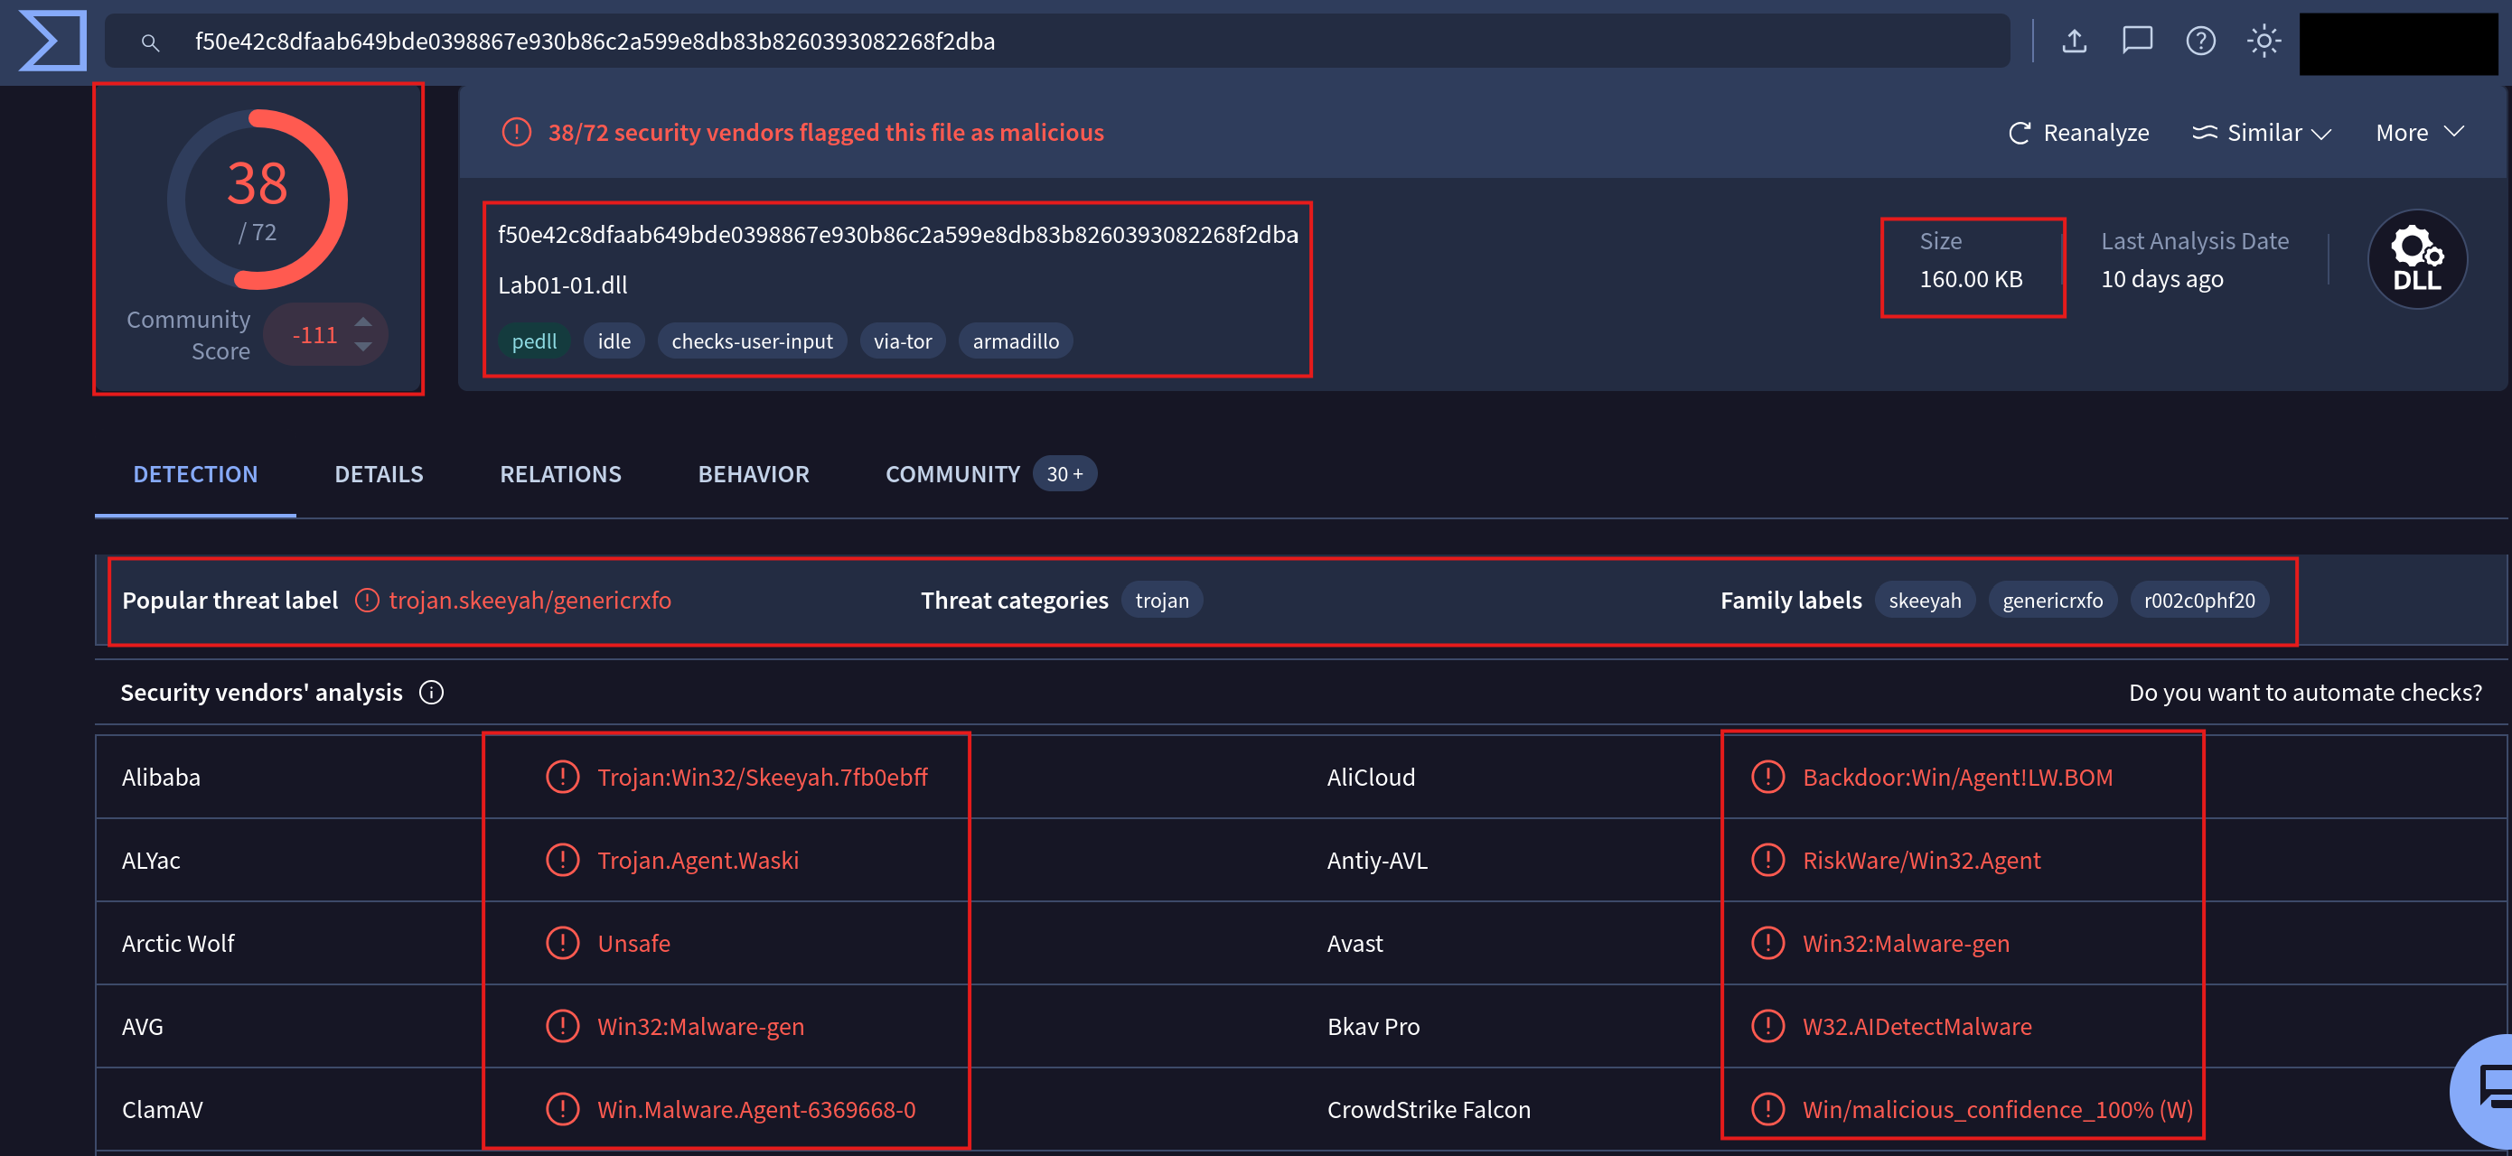Click the Unsafe result for Arctic Wolf

(633, 943)
